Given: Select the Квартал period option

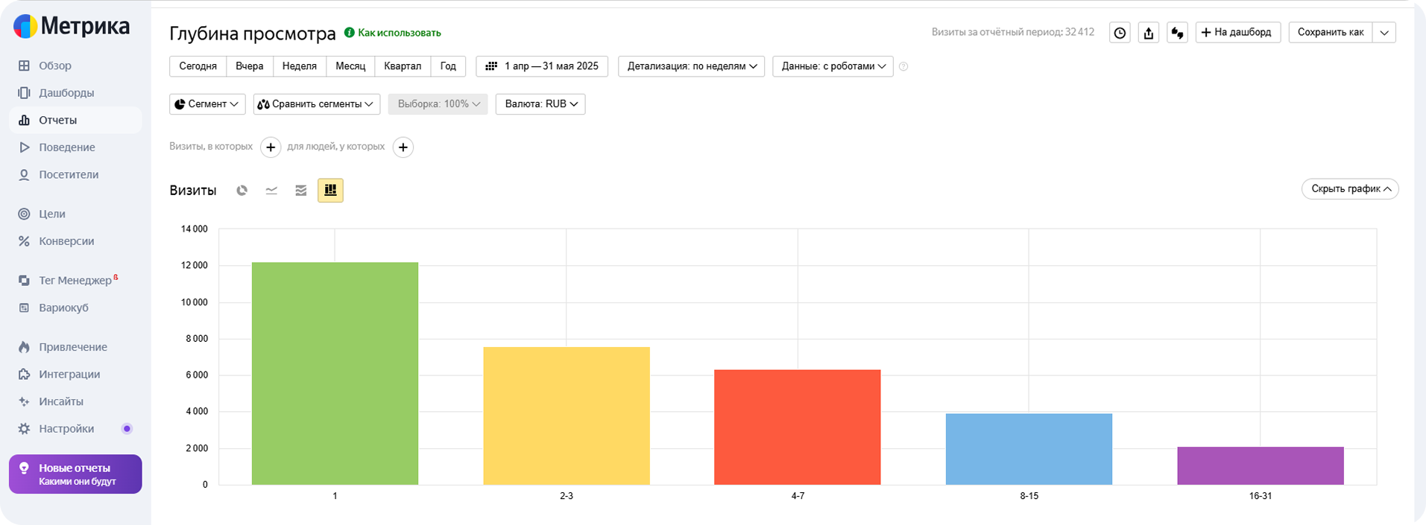Looking at the screenshot, I should coord(403,66).
